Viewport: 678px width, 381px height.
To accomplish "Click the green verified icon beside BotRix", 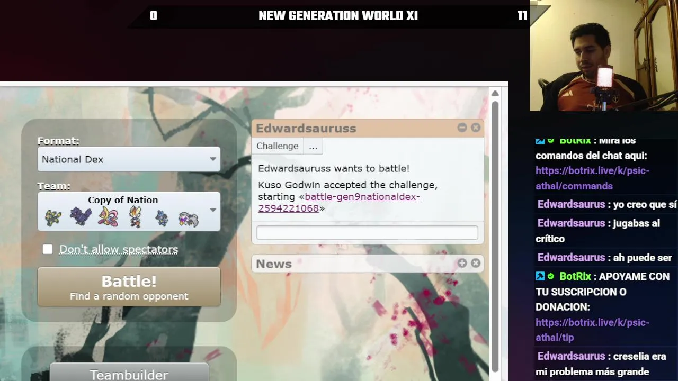I will [x=551, y=276].
